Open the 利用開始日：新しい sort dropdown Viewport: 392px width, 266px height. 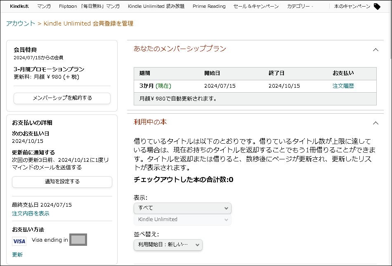[168, 245]
